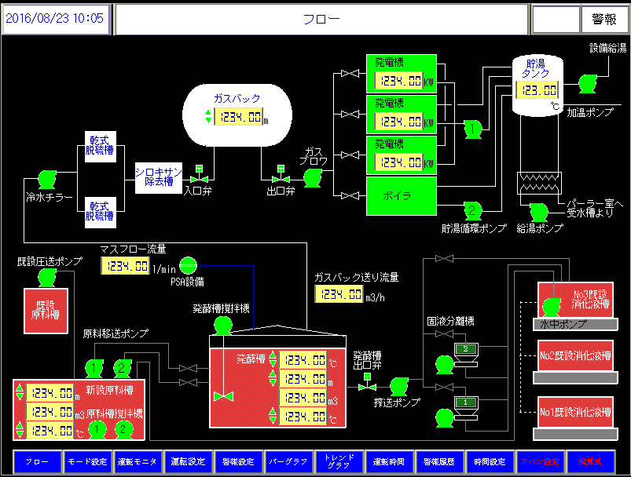Screen dimensions: 631x477
Task: Open the red スパン設定 button
Action: [x=540, y=462]
